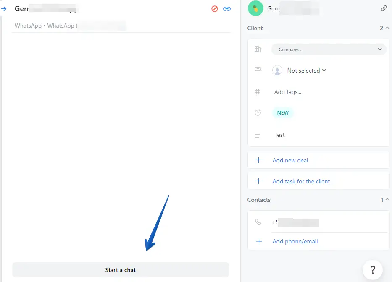Click the phone icon in Contacts
The height and width of the screenshot is (282, 392).
click(258, 222)
